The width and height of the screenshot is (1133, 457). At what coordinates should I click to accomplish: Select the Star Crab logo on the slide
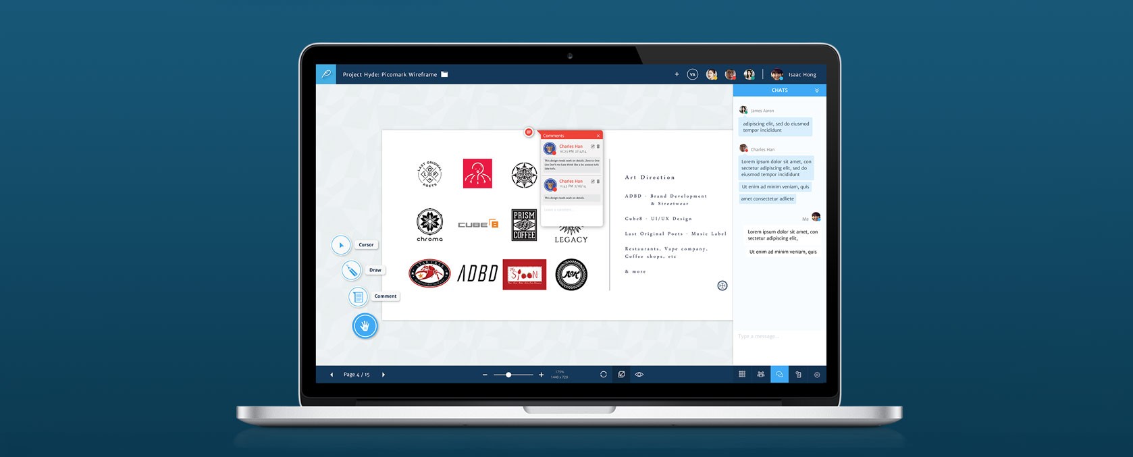[429, 273]
